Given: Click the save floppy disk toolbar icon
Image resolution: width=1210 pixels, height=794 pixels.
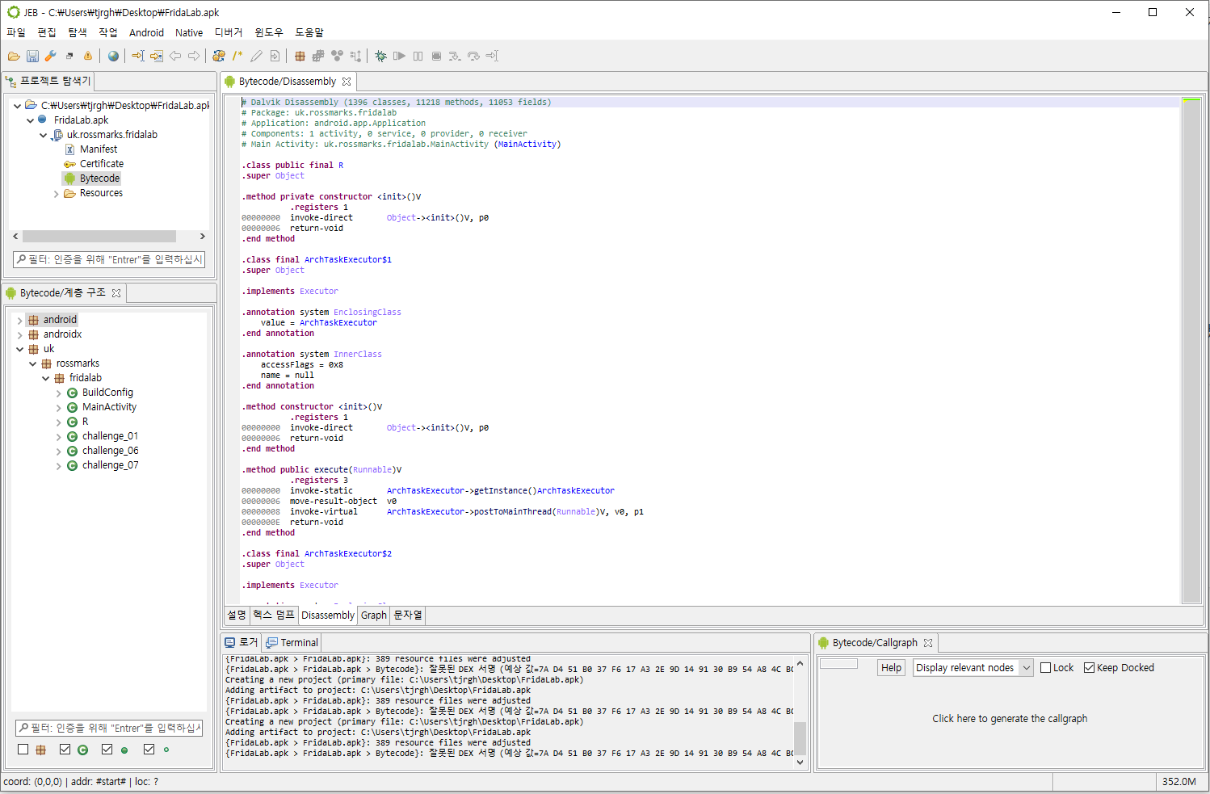Looking at the screenshot, I should [32, 56].
